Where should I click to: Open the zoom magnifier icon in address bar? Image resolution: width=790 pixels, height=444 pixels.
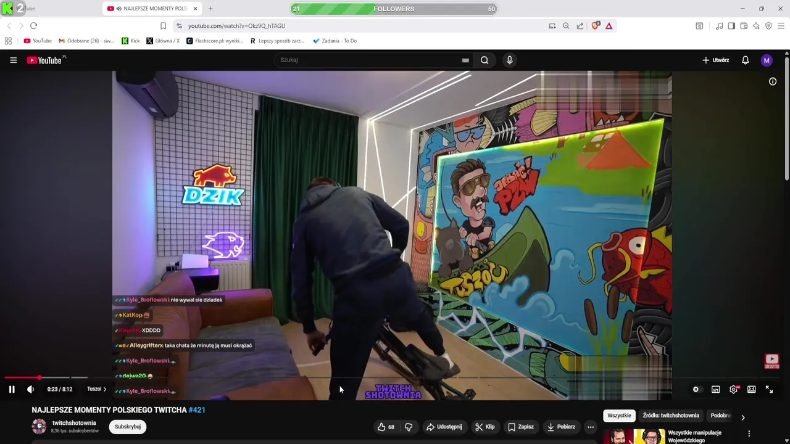tap(566, 26)
